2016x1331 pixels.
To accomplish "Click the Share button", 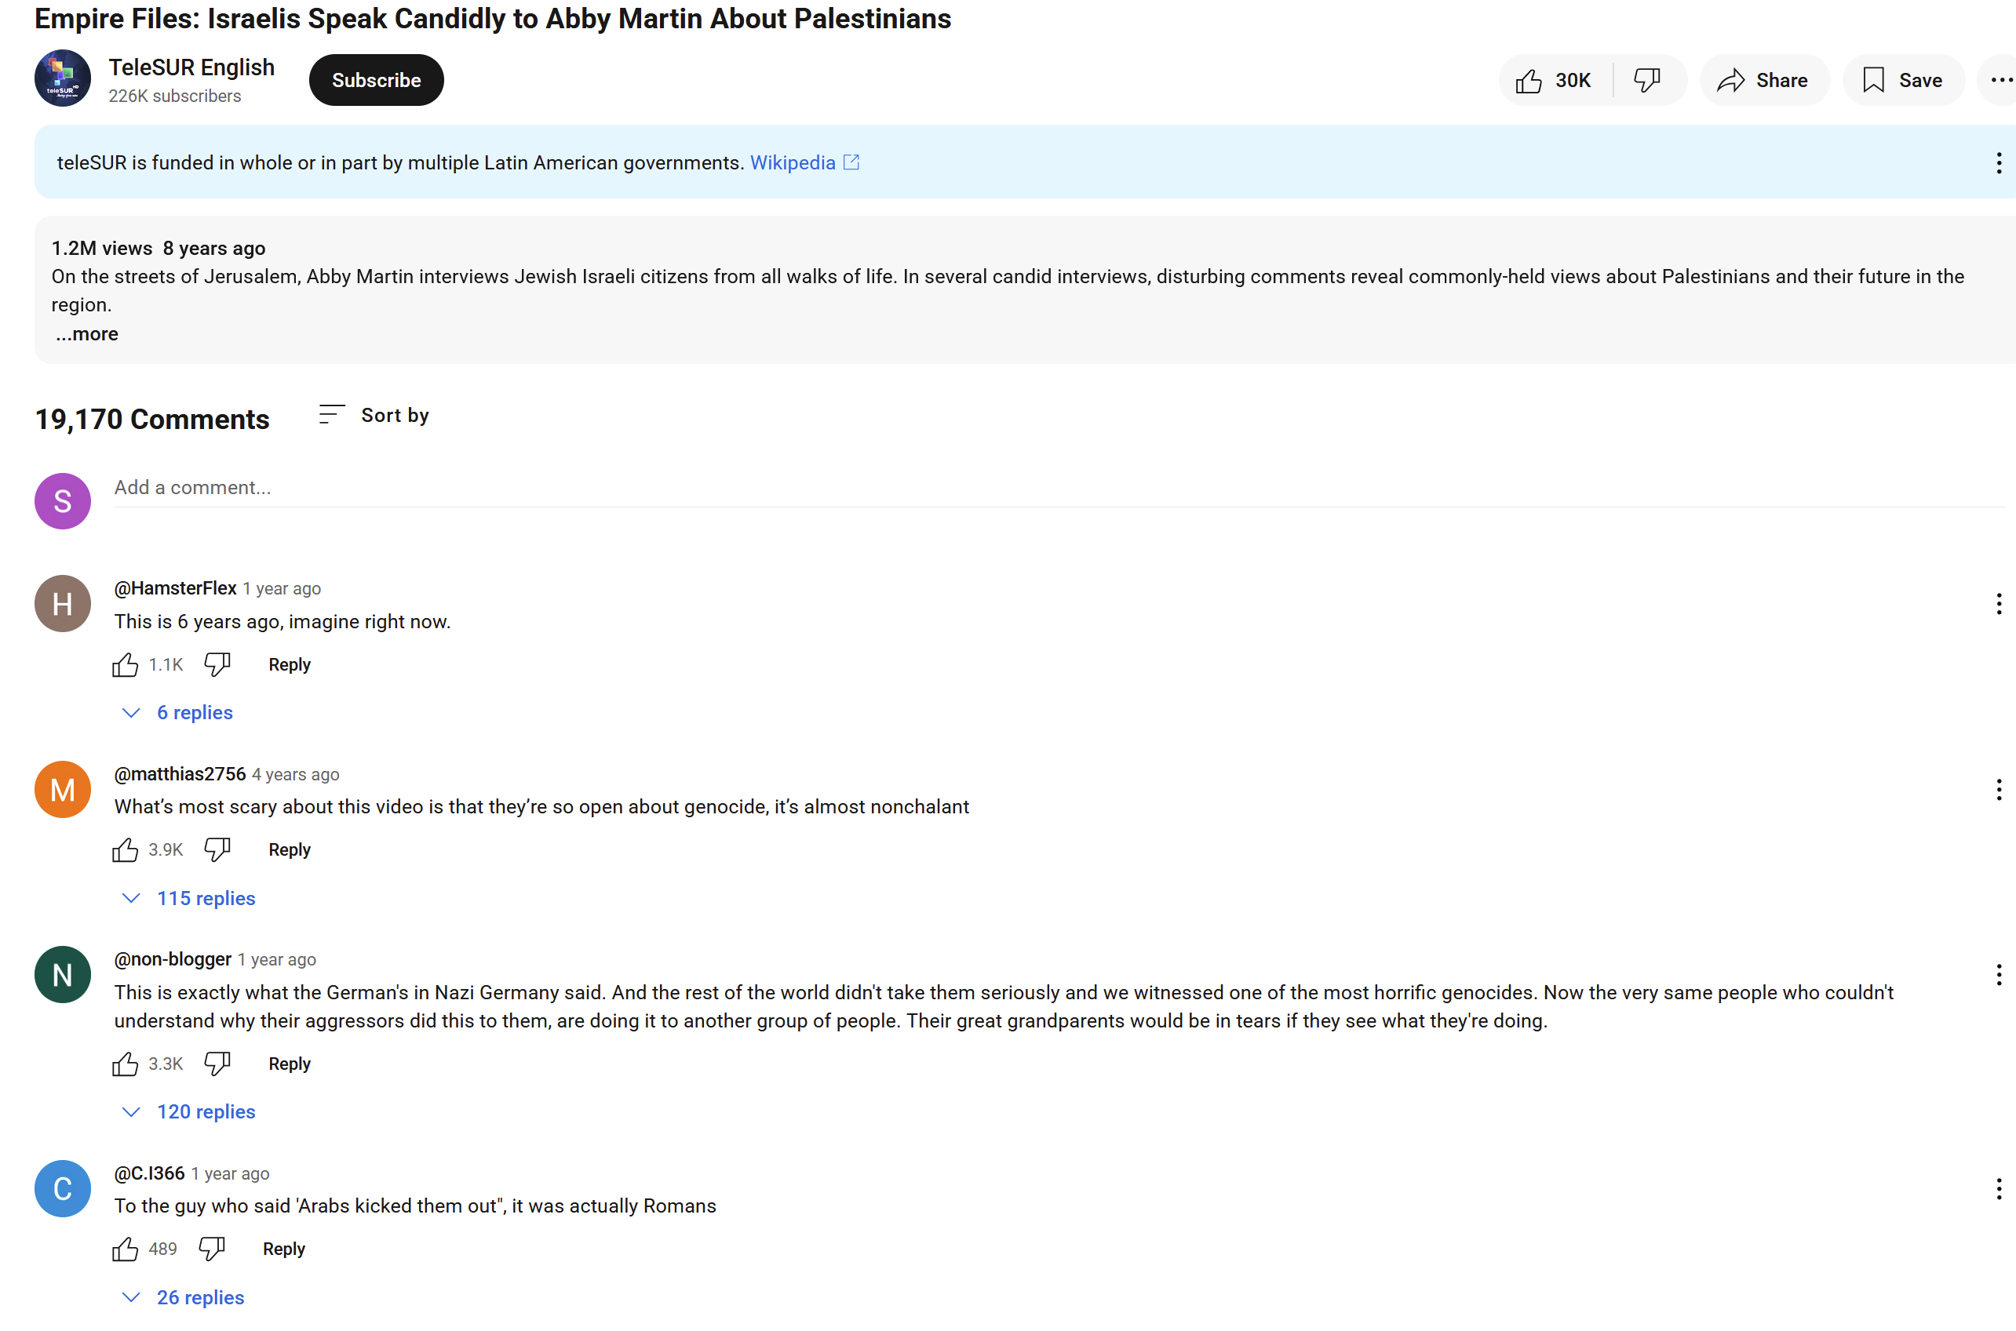I will pos(1763,81).
